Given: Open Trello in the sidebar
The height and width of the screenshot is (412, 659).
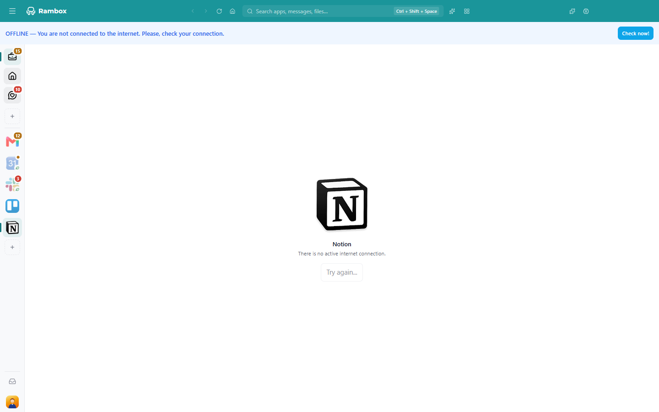Looking at the screenshot, I should click(x=12, y=206).
